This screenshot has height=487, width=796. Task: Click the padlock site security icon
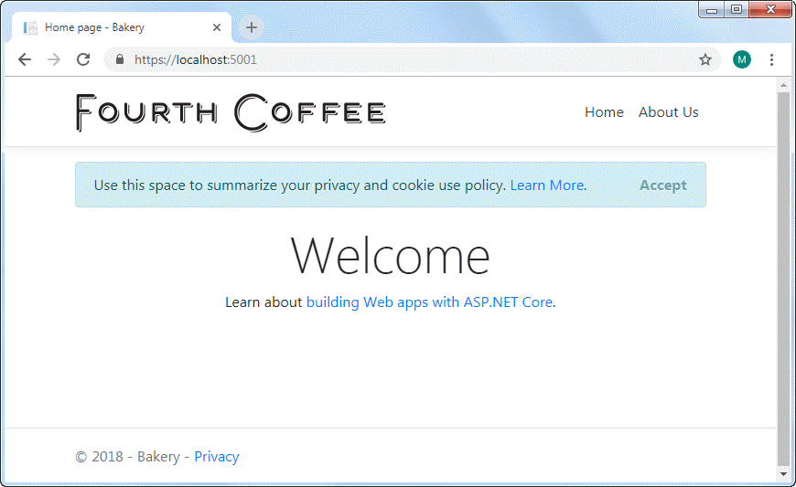click(x=120, y=59)
